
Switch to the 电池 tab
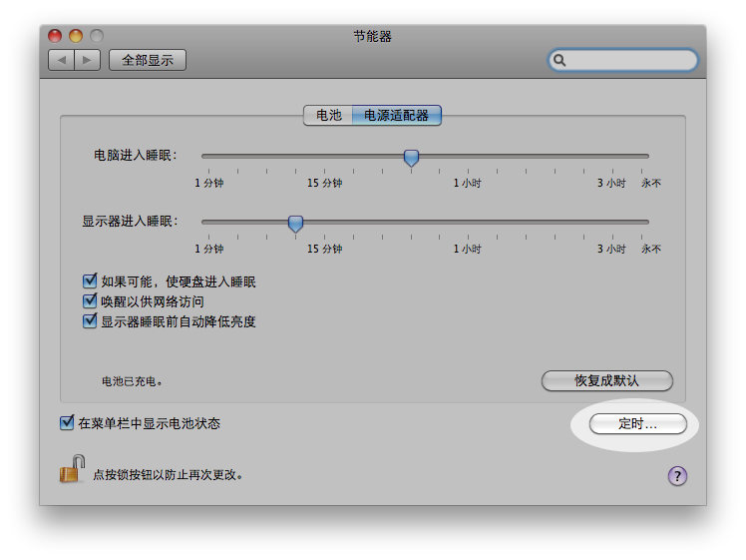[x=328, y=115]
